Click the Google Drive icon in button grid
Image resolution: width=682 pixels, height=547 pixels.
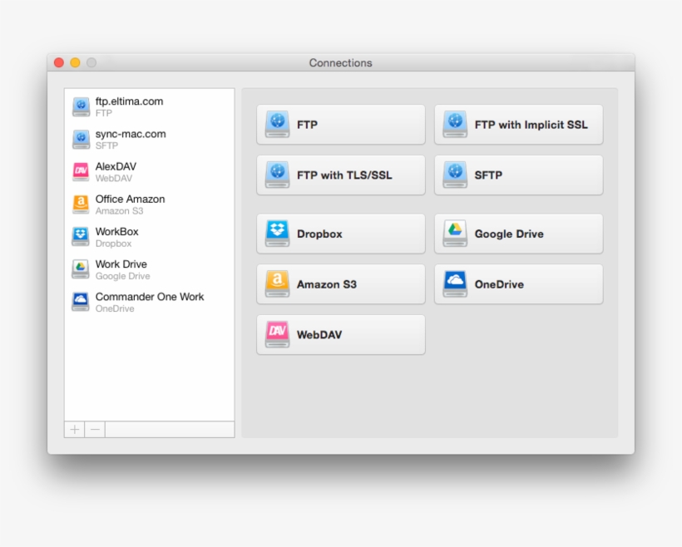[x=455, y=234]
